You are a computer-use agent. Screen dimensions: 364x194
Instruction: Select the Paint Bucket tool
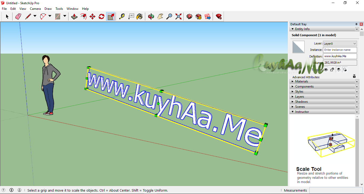click(139, 16)
